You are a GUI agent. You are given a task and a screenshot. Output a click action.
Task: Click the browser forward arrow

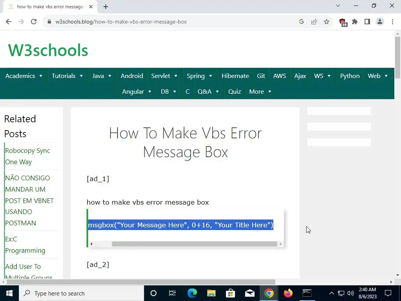coord(21,22)
